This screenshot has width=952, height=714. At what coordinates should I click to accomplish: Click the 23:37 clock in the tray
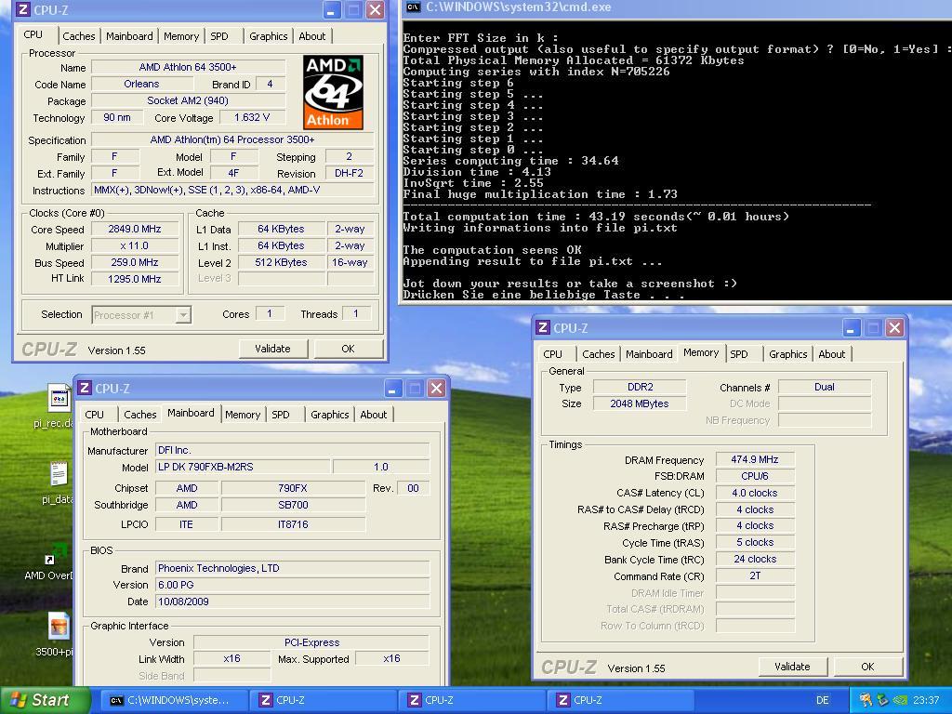[925, 700]
